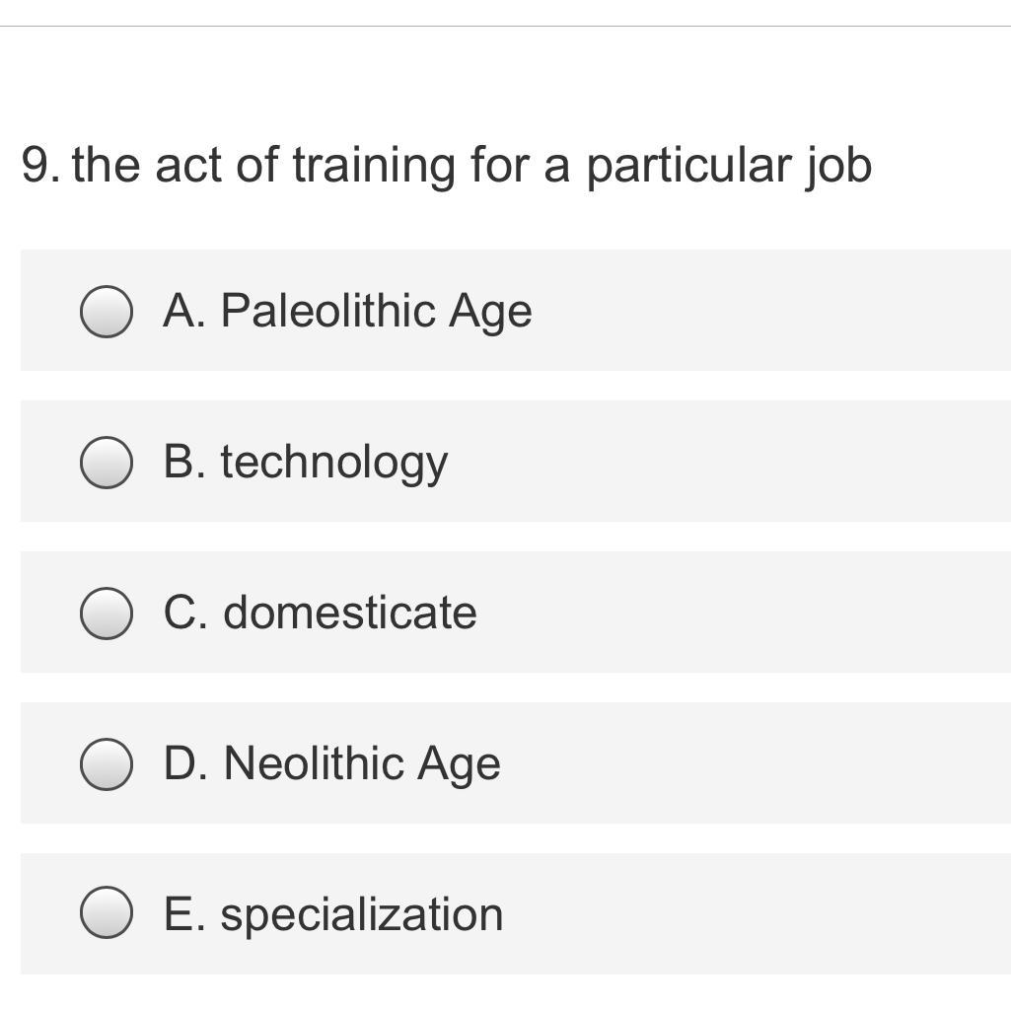This screenshot has height=1012, width=1011.
Task: Click the "Paleolithic Age" answer text
Action: pyautogui.click(x=376, y=311)
